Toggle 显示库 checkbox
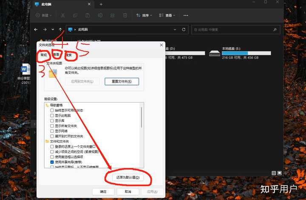This screenshot has height=200, width=306. [x=52, y=121]
